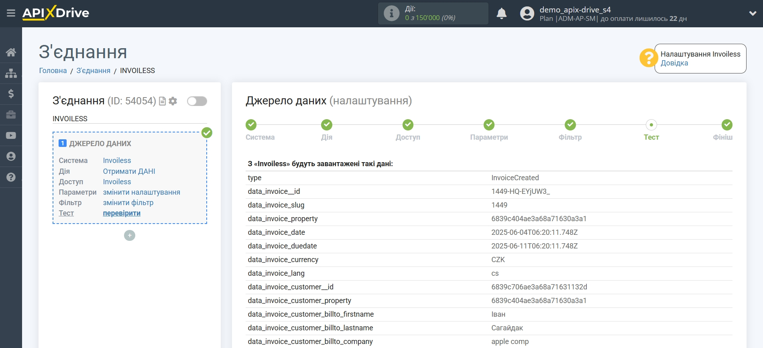
Task: Open the video tutorials sidebar icon
Action: pos(11,136)
